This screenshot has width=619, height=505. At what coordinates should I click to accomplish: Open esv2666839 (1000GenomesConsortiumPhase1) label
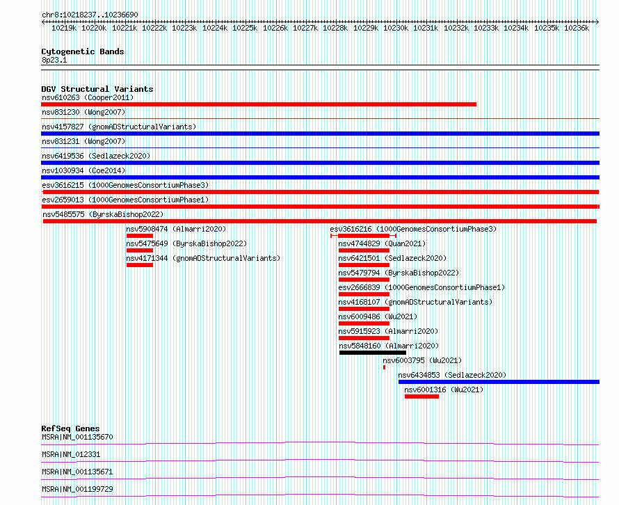click(421, 287)
